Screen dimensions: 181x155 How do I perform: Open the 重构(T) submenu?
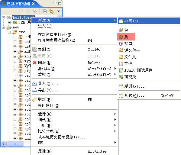pyautogui.click(x=74, y=74)
